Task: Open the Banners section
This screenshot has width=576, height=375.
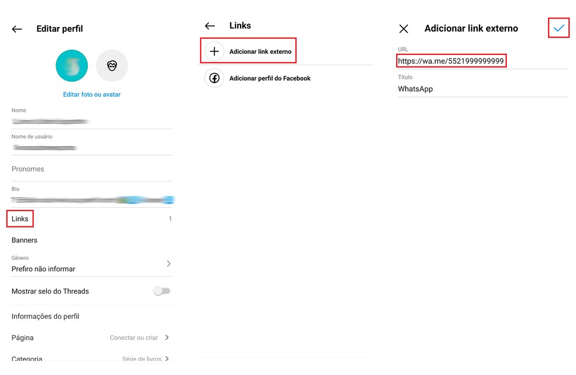Action: click(x=24, y=240)
